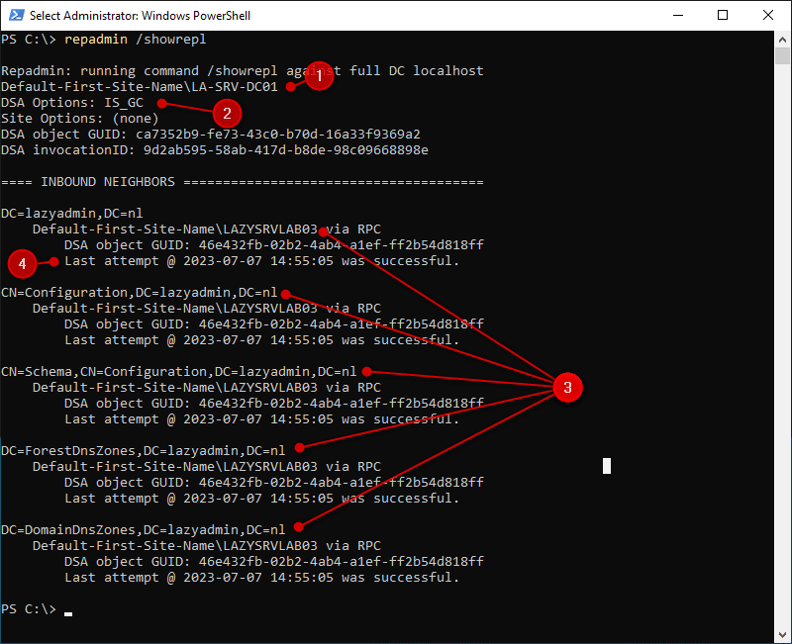The height and width of the screenshot is (644, 792).
Task: Click the 'DSA Options: IS_GC' line
Action: coord(72,103)
